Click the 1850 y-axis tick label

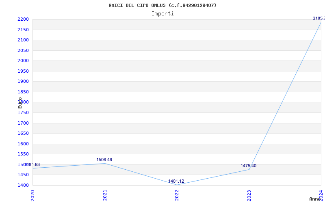coord(23,92)
